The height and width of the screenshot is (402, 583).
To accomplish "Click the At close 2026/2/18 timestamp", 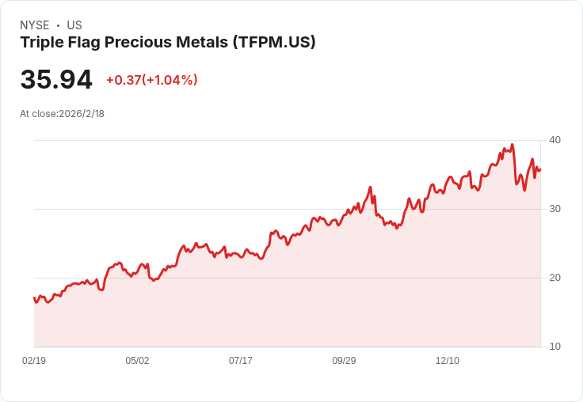I will (x=62, y=114).
